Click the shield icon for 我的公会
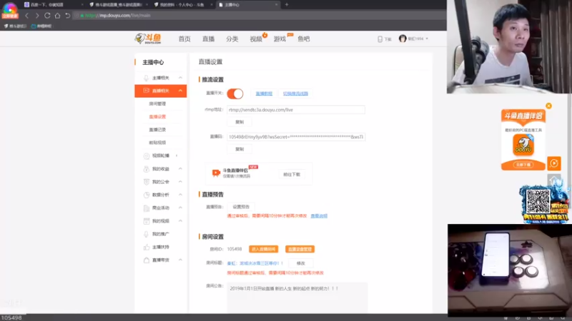572x321 pixels. pos(147,182)
